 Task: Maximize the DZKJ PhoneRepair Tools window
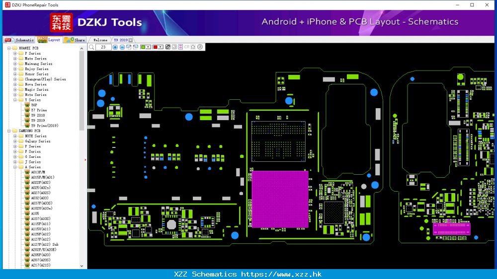[x=472, y=5]
